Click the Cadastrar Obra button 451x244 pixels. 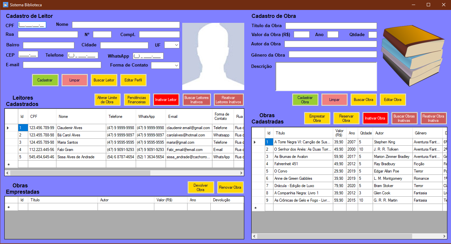(x=305, y=100)
